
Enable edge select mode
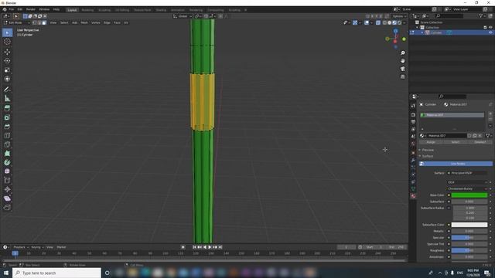[39, 22]
